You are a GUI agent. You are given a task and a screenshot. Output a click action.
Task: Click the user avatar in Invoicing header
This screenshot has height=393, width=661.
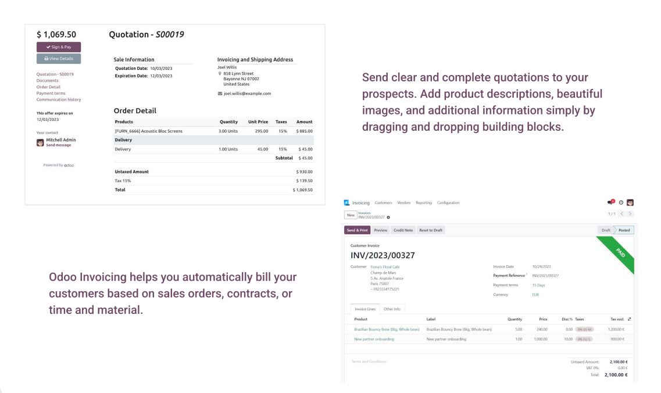point(630,203)
